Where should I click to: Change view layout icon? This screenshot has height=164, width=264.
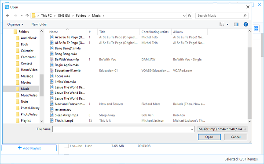click(x=222, y=24)
